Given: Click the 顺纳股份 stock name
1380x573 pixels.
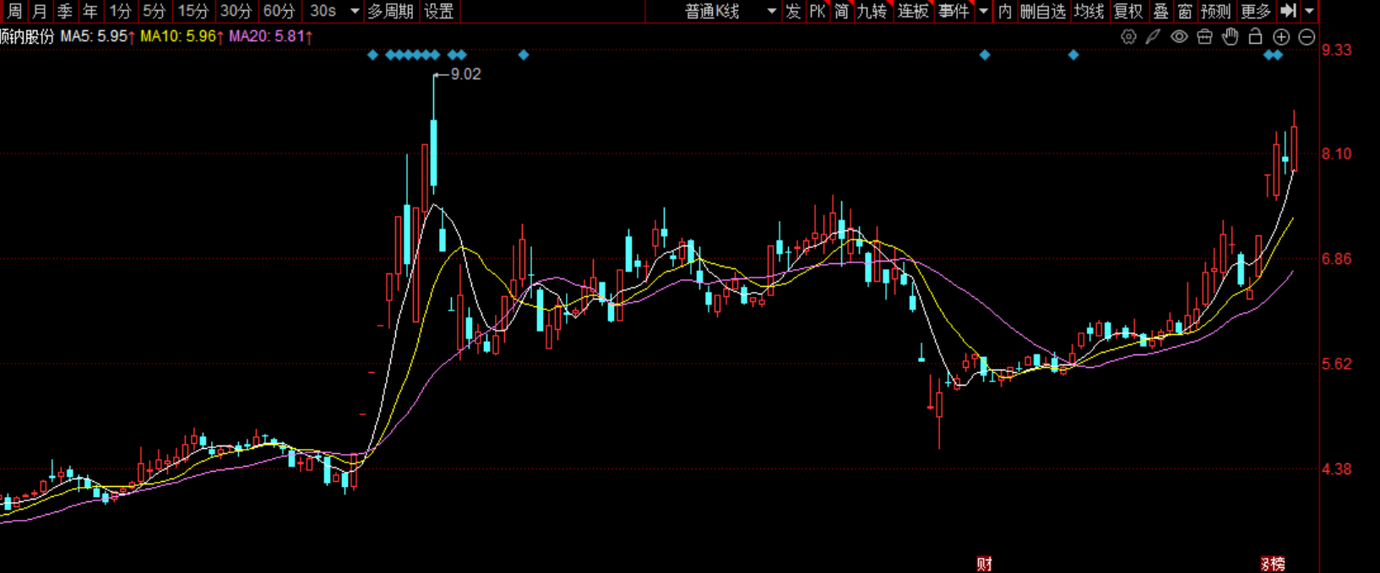Looking at the screenshot, I should (x=27, y=36).
